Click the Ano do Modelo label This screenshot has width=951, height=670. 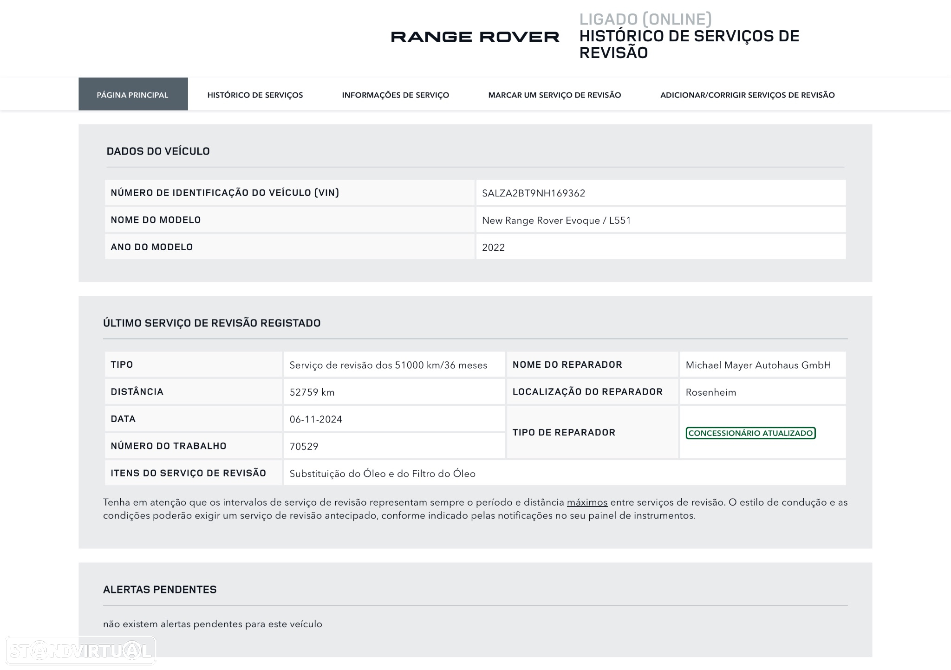coord(152,247)
